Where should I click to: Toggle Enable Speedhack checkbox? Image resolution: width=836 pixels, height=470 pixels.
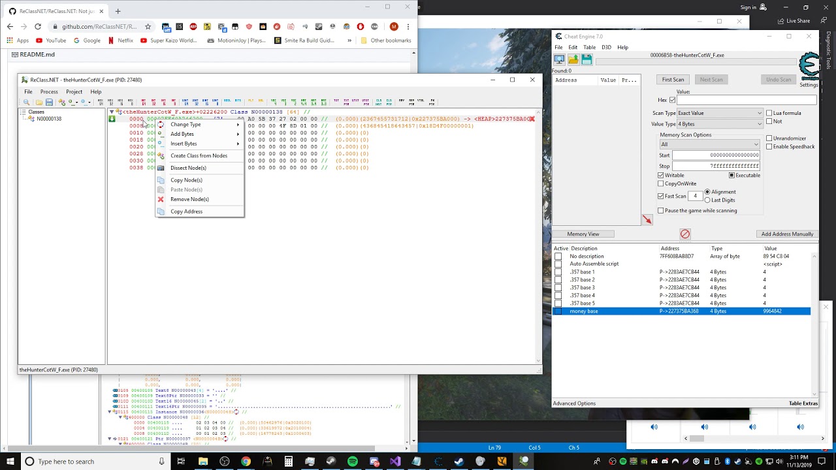click(x=769, y=147)
